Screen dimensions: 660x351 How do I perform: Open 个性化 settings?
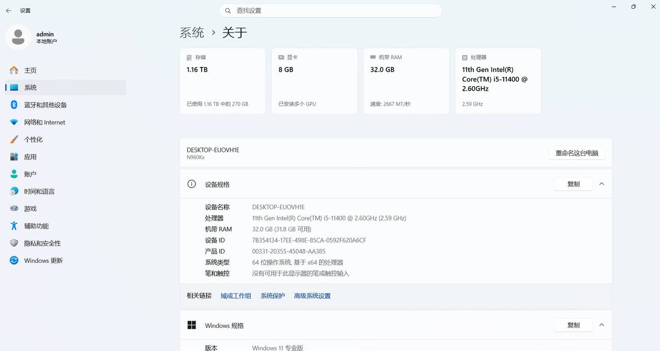point(65,139)
